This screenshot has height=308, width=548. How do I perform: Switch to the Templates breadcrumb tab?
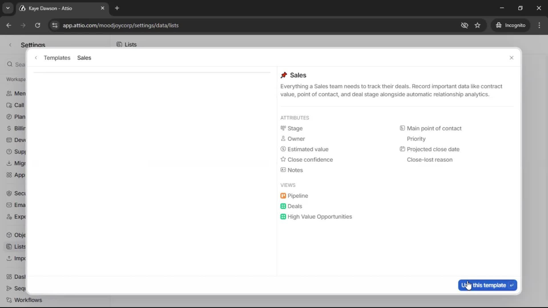pos(57,58)
